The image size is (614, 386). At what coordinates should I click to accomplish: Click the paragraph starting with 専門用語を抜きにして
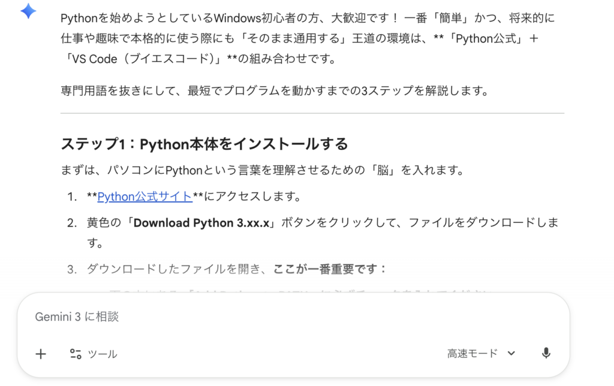click(x=275, y=91)
